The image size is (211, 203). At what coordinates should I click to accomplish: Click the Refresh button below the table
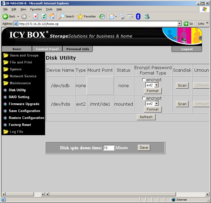click(x=146, y=117)
